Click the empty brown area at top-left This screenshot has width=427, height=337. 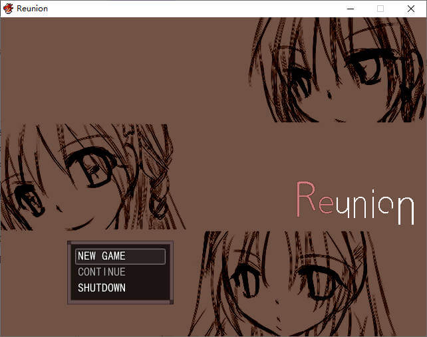tap(100, 66)
